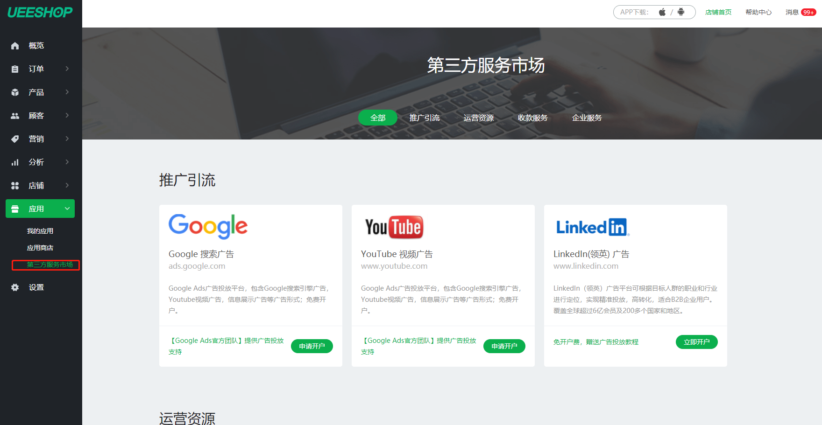Open 应用商店 in the sidebar

40,248
